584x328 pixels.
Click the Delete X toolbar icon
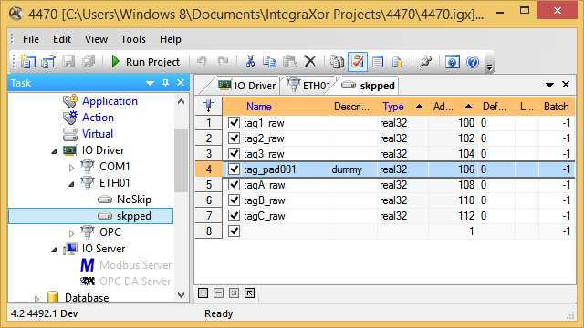310,61
